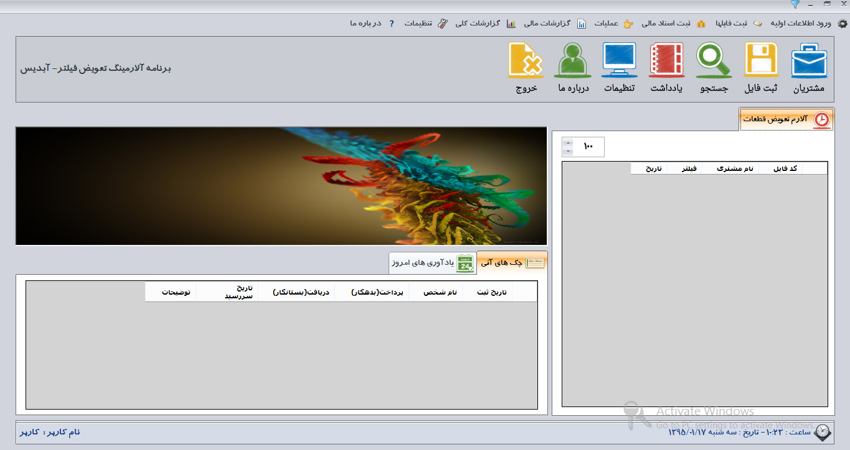Switch to the یادآوری های امروز tab
Screen dimensions: 850x450
433,263
